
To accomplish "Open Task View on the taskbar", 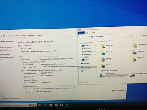I will [x=40, y=105].
